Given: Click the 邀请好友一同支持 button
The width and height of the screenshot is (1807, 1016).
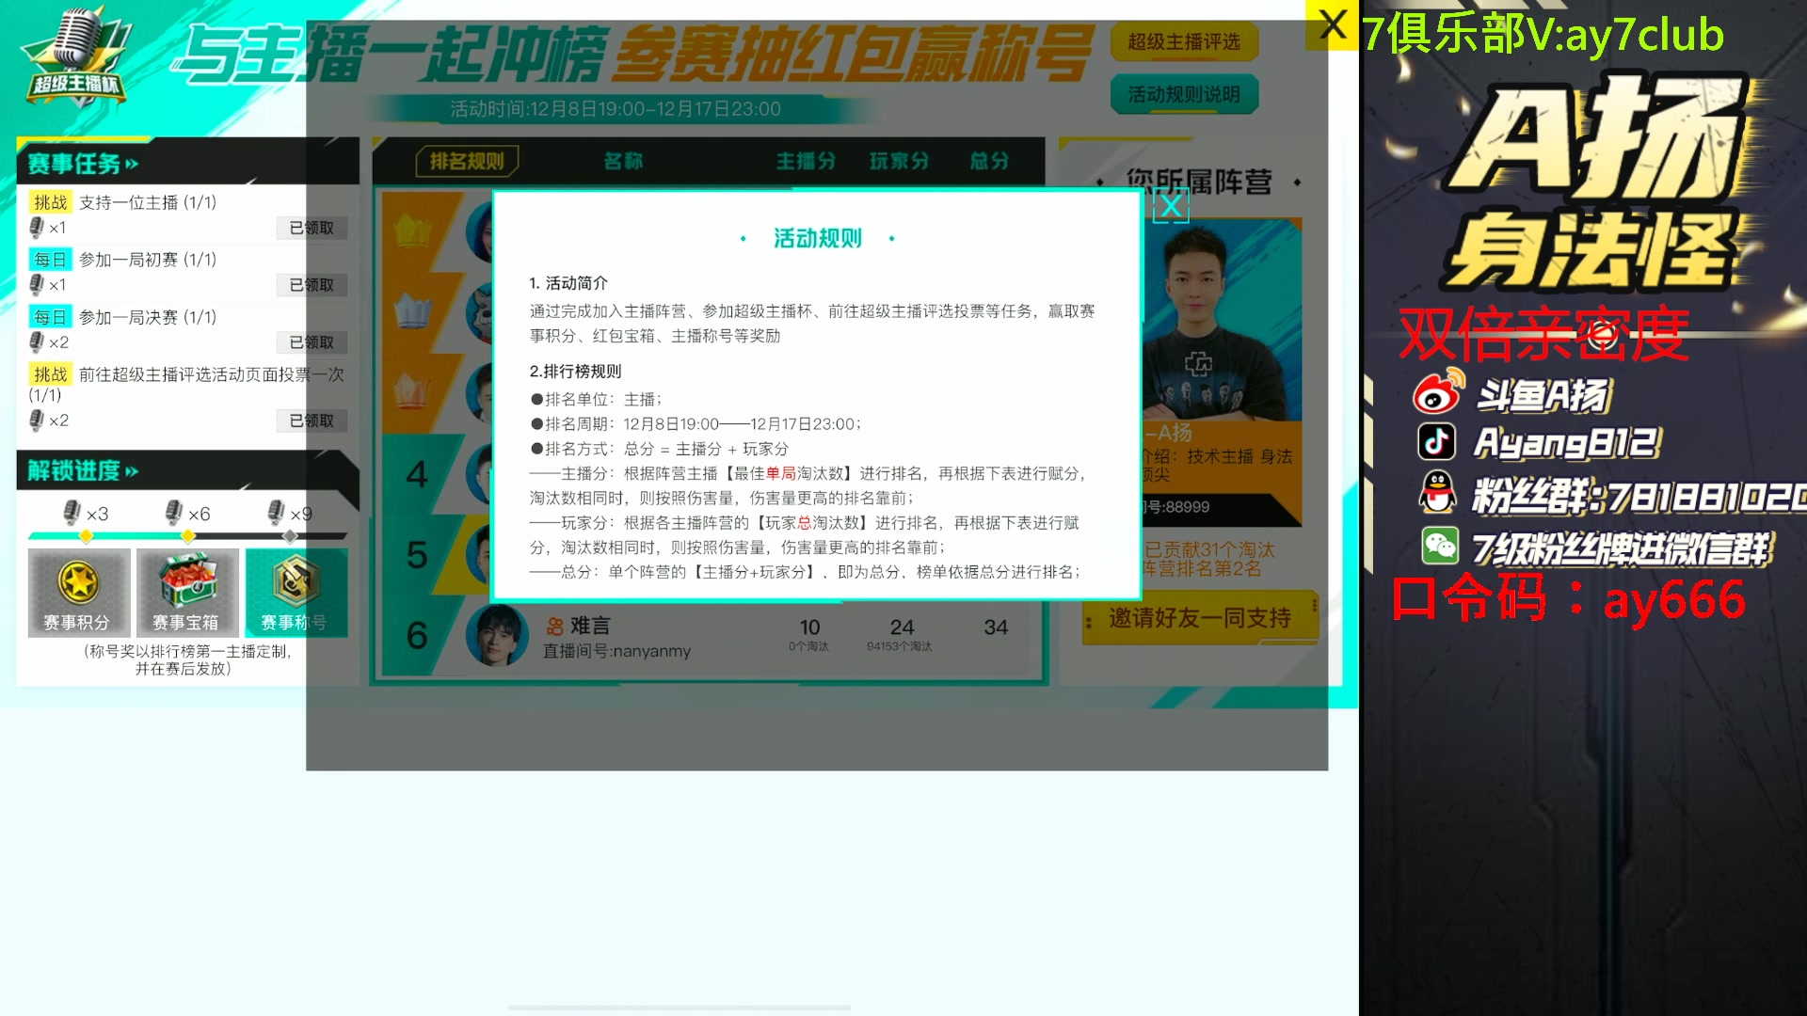Looking at the screenshot, I should (x=1201, y=618).
